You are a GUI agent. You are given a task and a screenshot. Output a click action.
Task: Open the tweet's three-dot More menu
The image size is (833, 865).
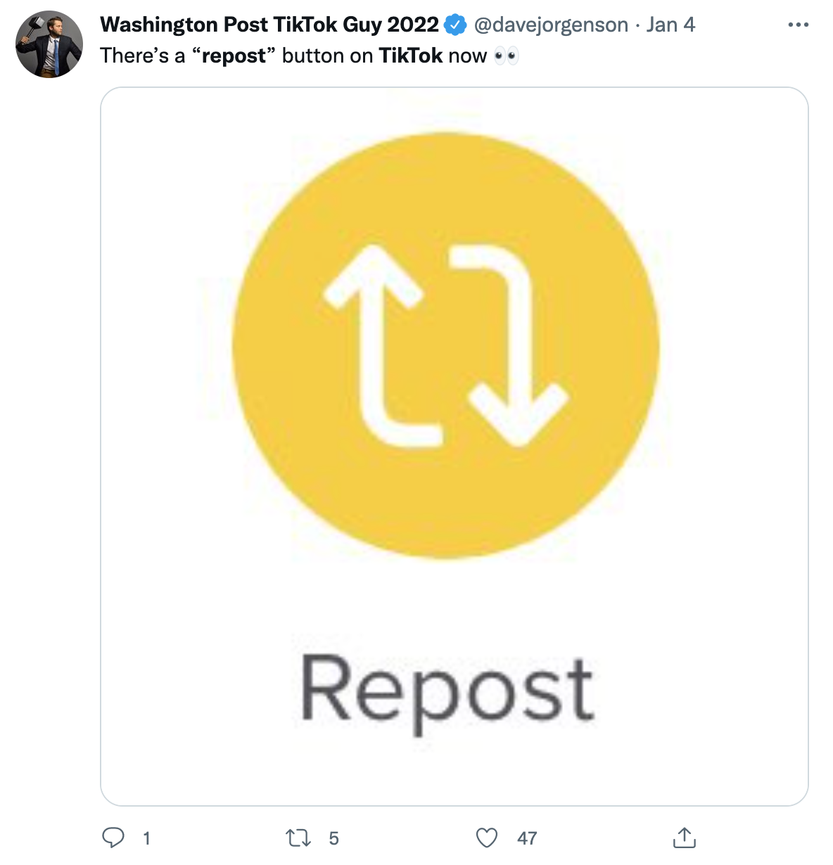pos(798,25)
